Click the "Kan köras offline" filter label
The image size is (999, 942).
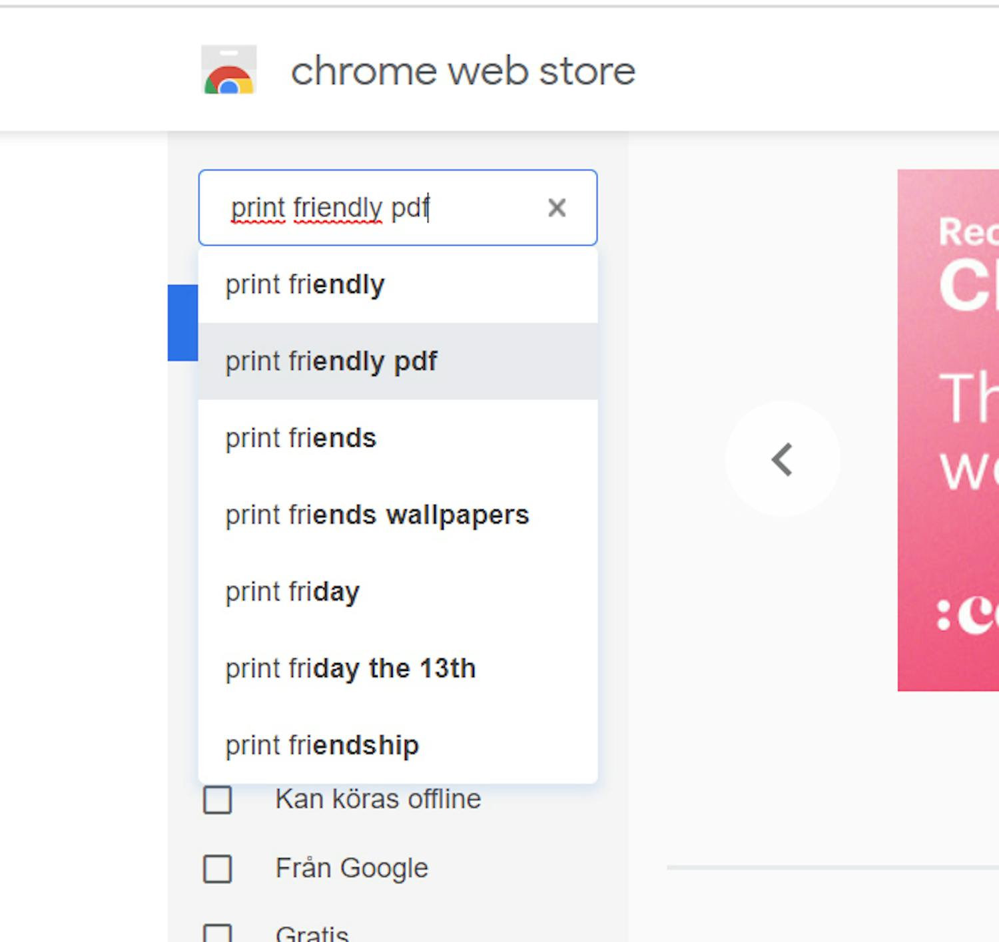(x=378, y=799)
